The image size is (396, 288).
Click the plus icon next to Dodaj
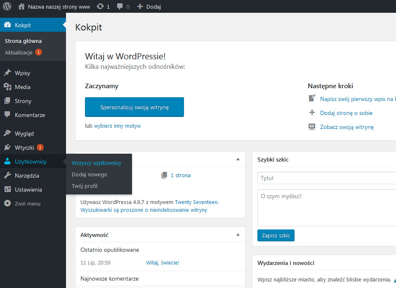[x=140, y=7]
